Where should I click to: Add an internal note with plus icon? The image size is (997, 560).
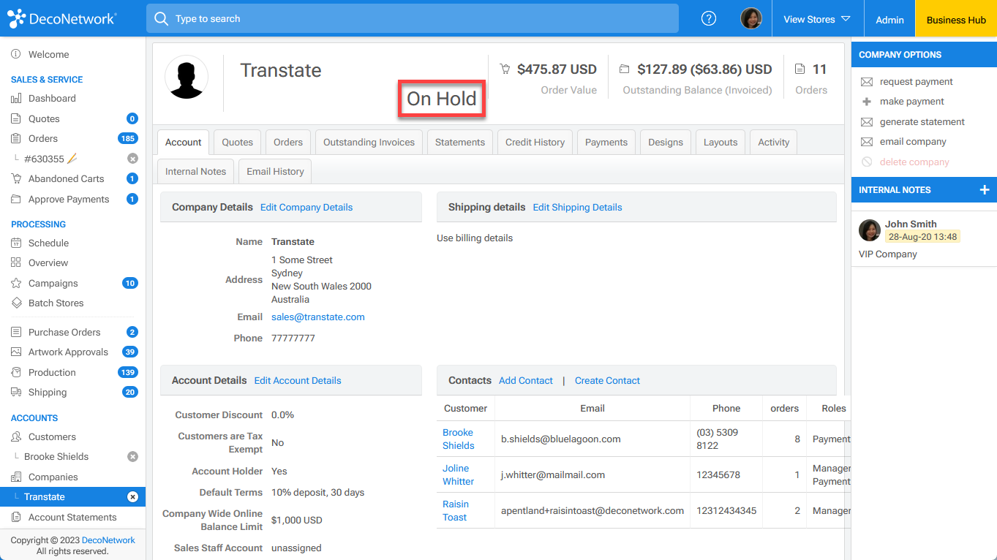coord(985,190)
